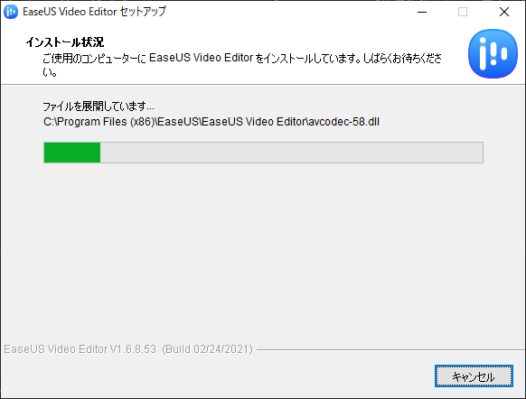The height and width of the screenshot is (399, 526).
Task: Click the green filled part of the progress bar
Action: [x=72, y=153]
